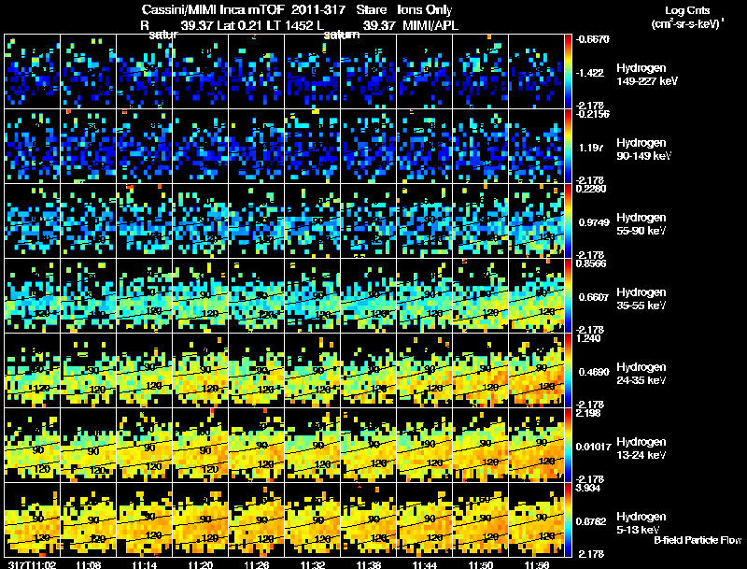Click the '11:26' time label
The image size is (747, 569).
tap(256, 564)
